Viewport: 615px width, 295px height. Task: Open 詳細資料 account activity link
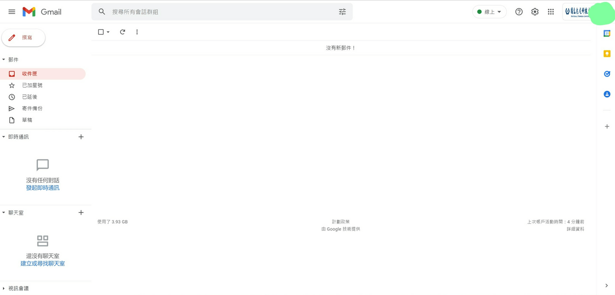click(575, 229)
